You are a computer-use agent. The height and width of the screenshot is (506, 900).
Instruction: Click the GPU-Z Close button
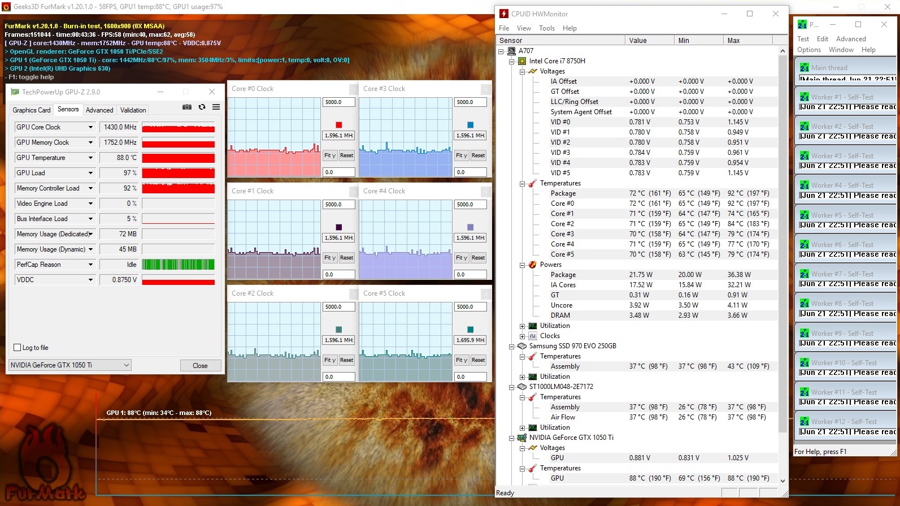click(200, 366)
